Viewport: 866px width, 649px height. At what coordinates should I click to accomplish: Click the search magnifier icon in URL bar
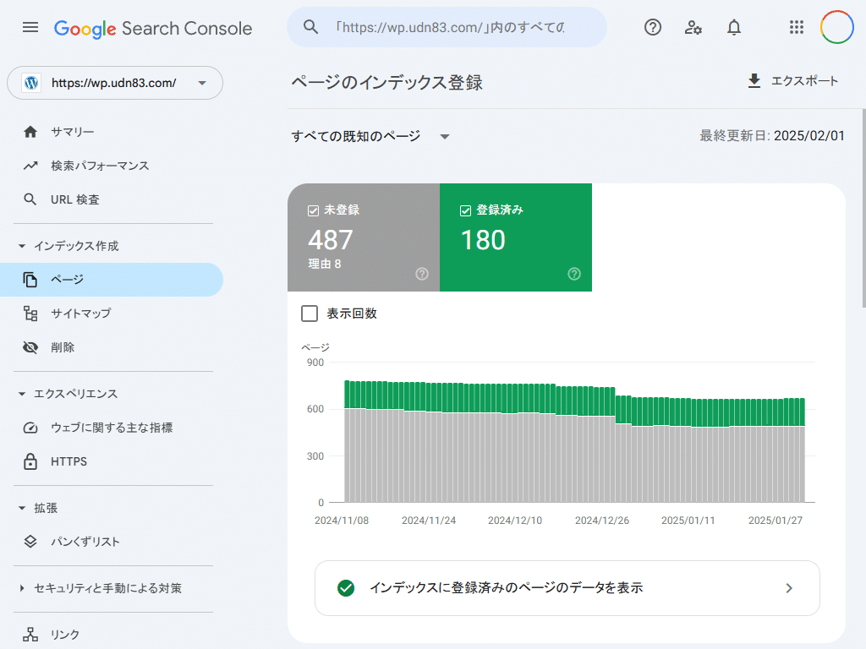[x=311, y=27]
